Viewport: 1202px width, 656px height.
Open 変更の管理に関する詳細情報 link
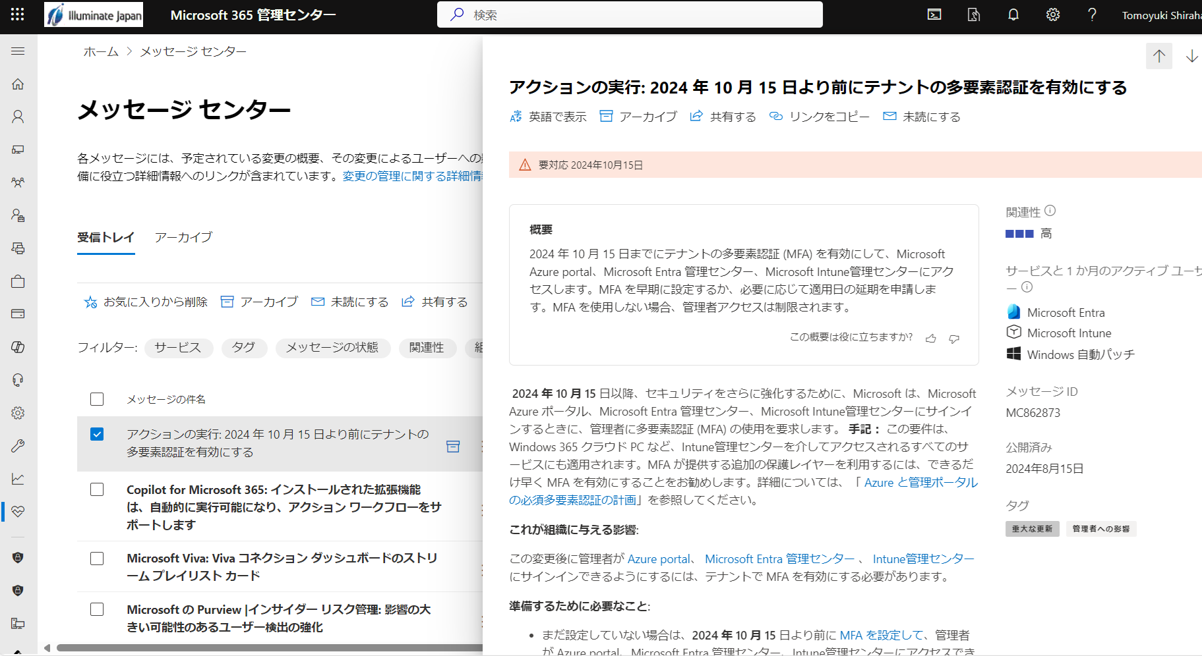pos(413,176)
